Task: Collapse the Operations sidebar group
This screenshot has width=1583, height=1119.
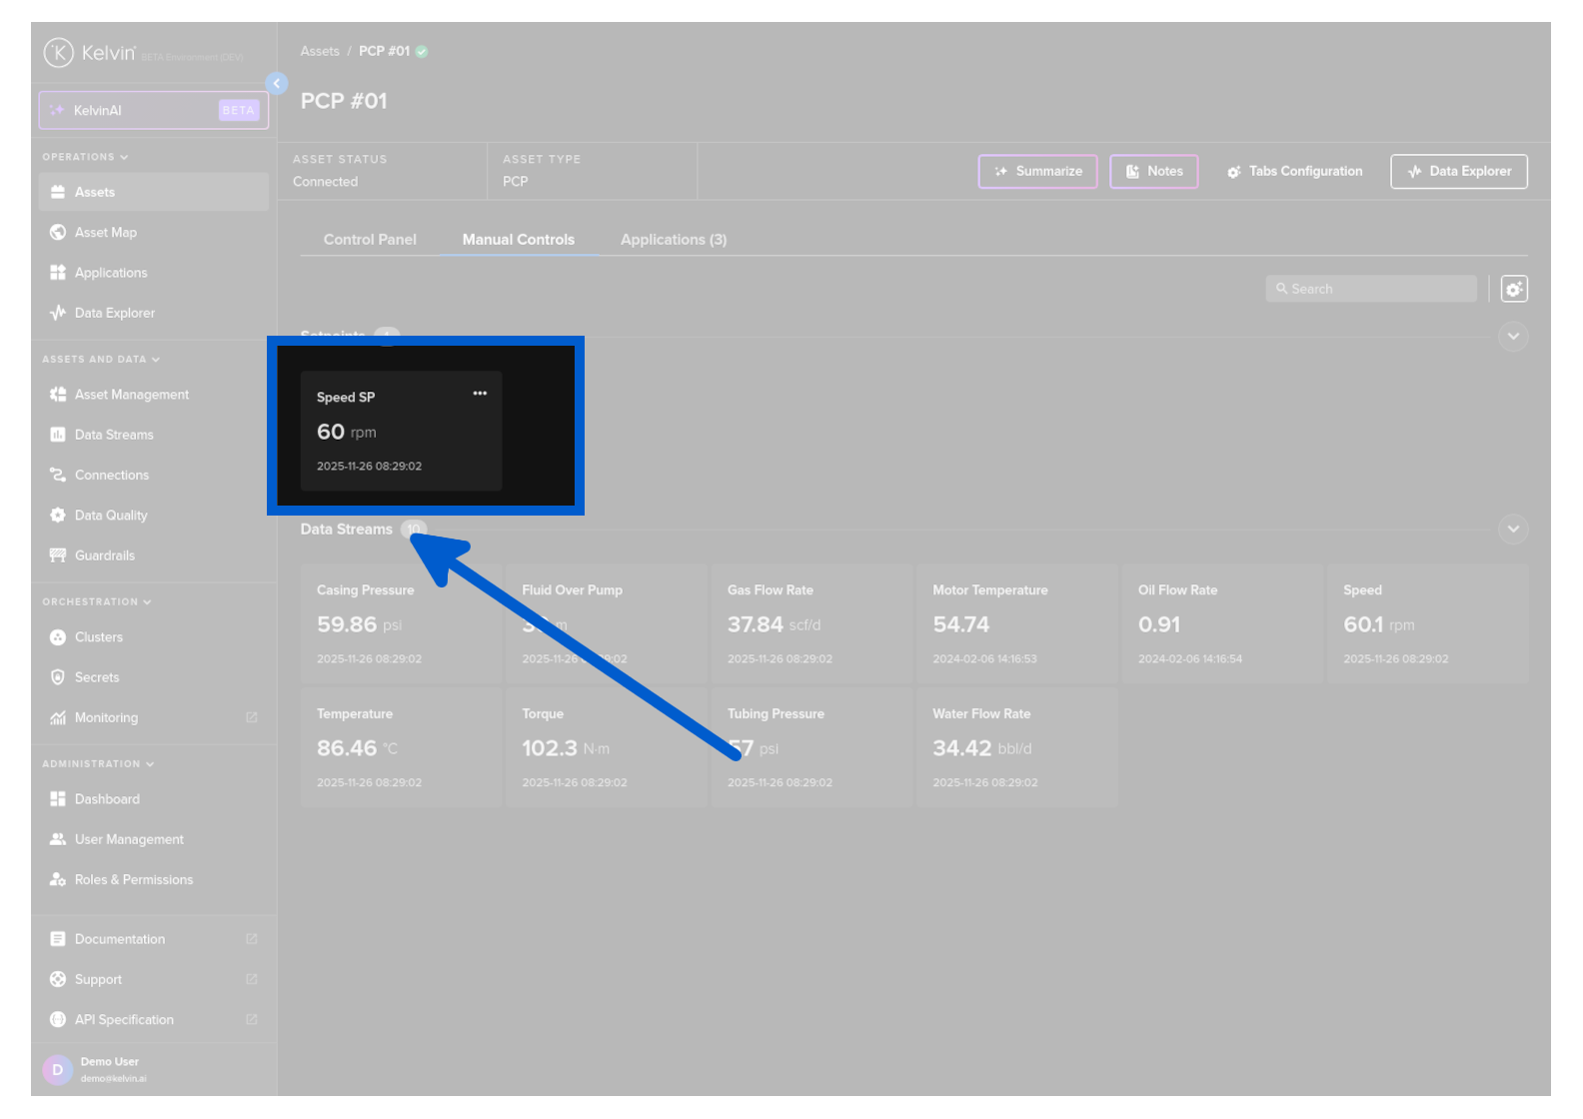Action: 85,157
